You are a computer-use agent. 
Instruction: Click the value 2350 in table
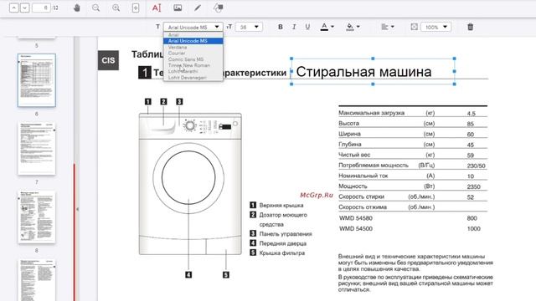click(473, 186)
